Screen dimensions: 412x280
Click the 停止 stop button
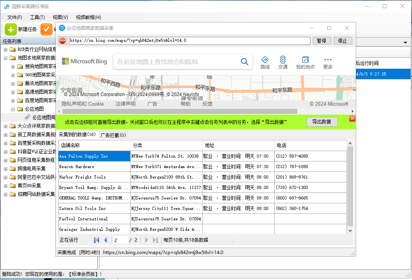(343, 41)
